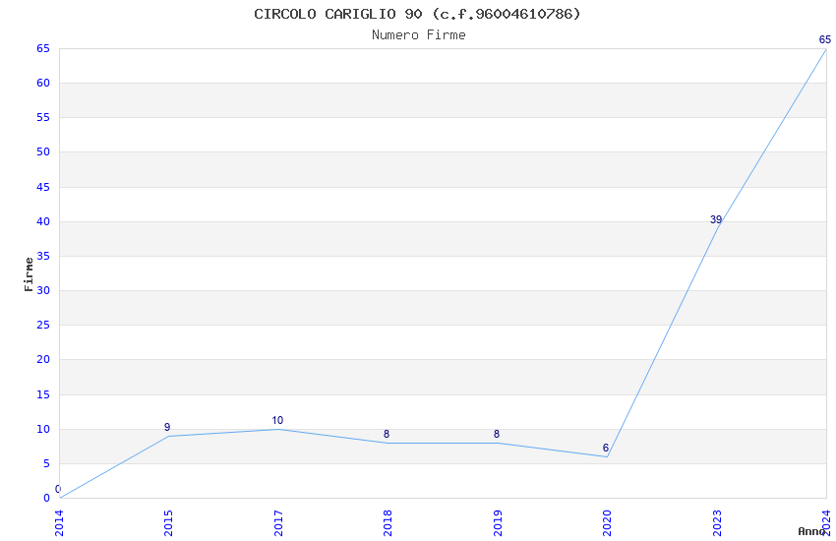Click y-axis tick value 60
Viewport: 836px width, 541px height.
point(43,83)
